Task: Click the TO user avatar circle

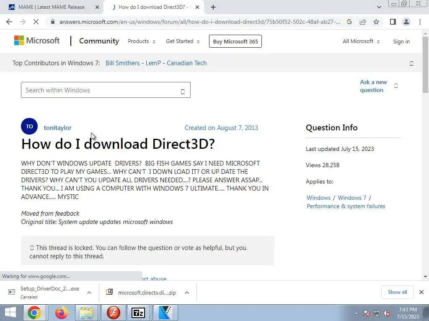Action: click(x=29, y=126)
